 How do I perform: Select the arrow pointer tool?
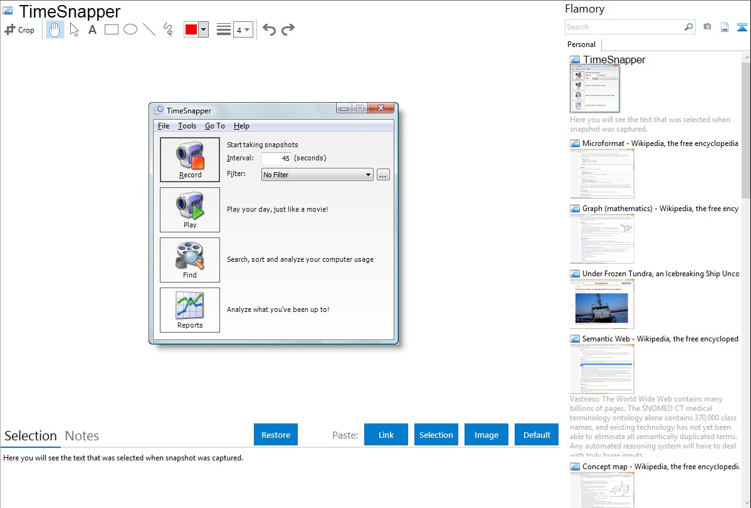[x=75, y=29]
